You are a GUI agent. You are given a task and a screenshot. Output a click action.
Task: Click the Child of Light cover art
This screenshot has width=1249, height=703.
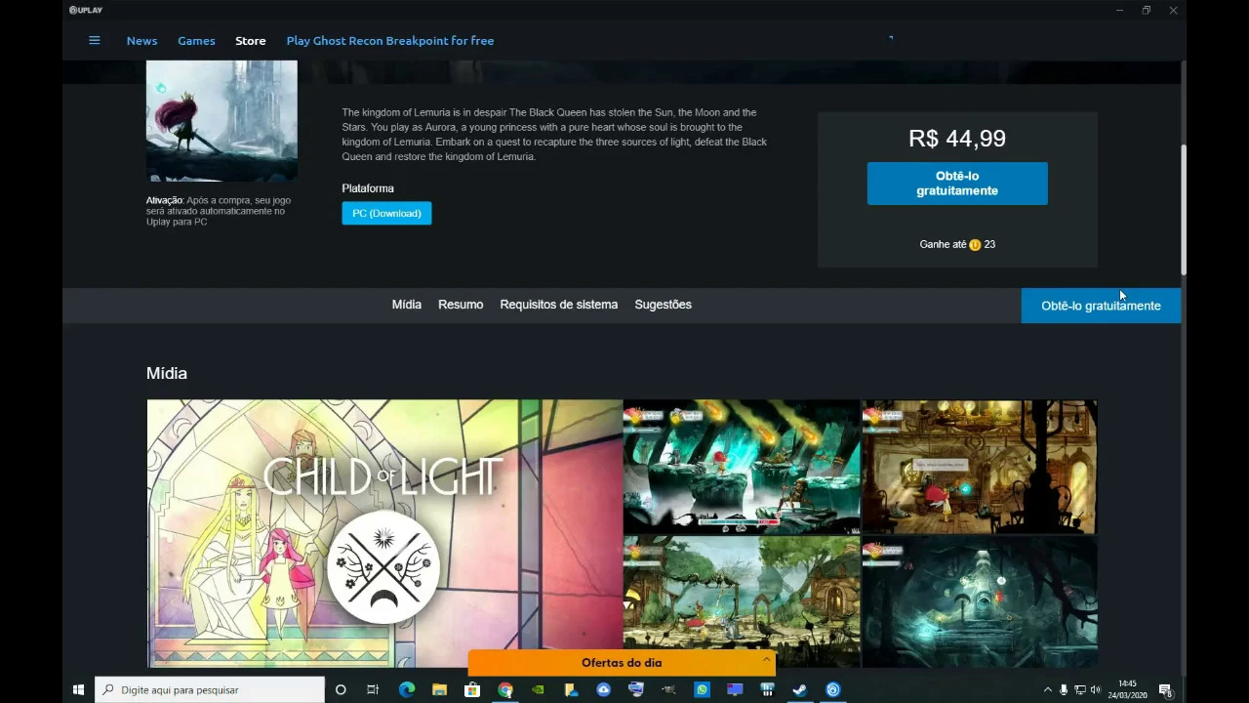[x=222, y=120]
